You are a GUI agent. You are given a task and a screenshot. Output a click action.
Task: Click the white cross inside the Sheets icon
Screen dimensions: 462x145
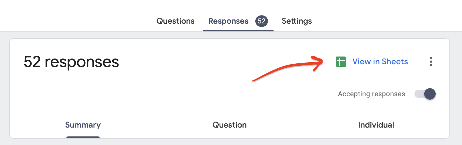[340, 62]
